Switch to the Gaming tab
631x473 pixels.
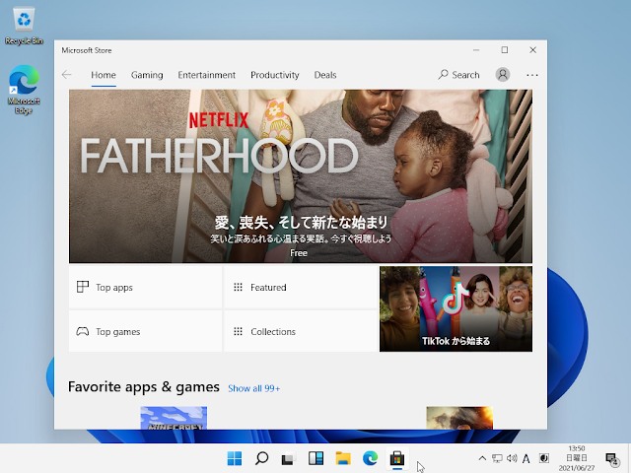(x=147, y=75)
